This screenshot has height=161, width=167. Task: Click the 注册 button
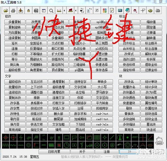[x=107, y=152]
